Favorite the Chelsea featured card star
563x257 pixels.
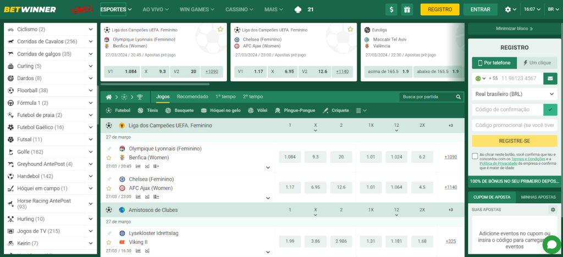tap(350, 30)
